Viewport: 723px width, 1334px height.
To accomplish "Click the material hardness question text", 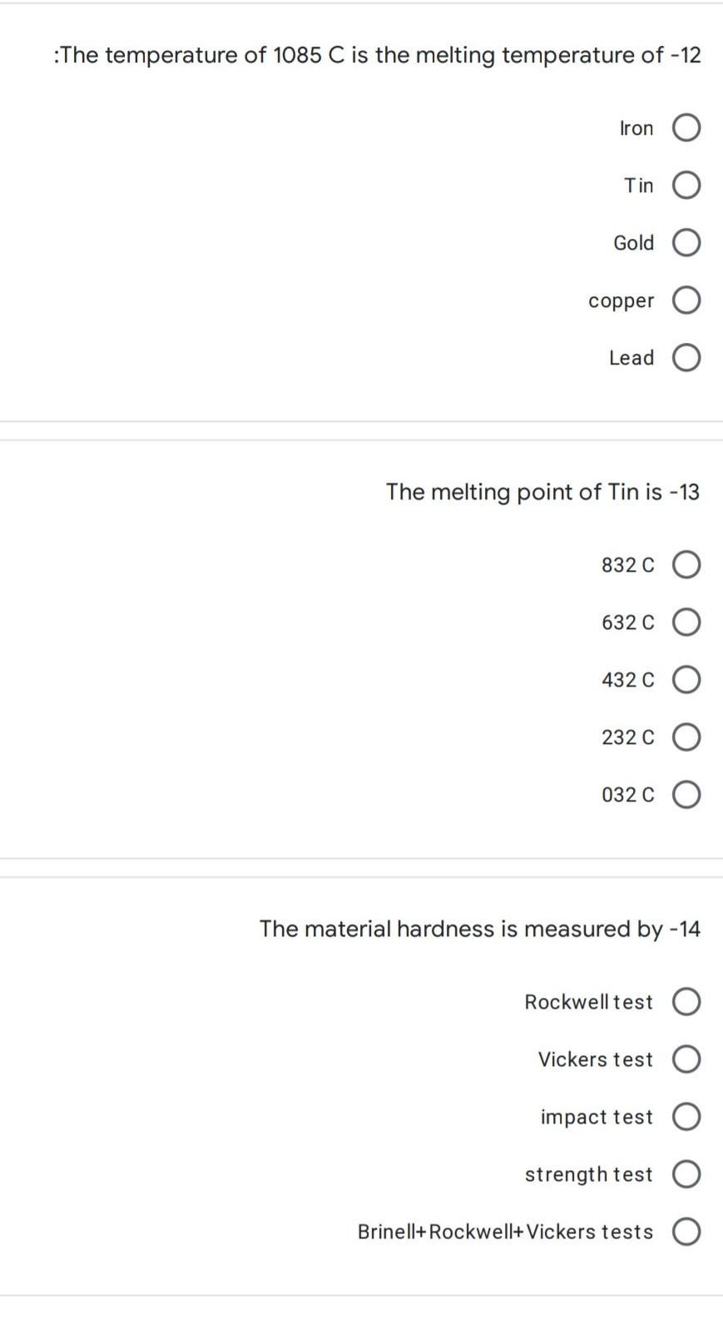I will 480,929.
